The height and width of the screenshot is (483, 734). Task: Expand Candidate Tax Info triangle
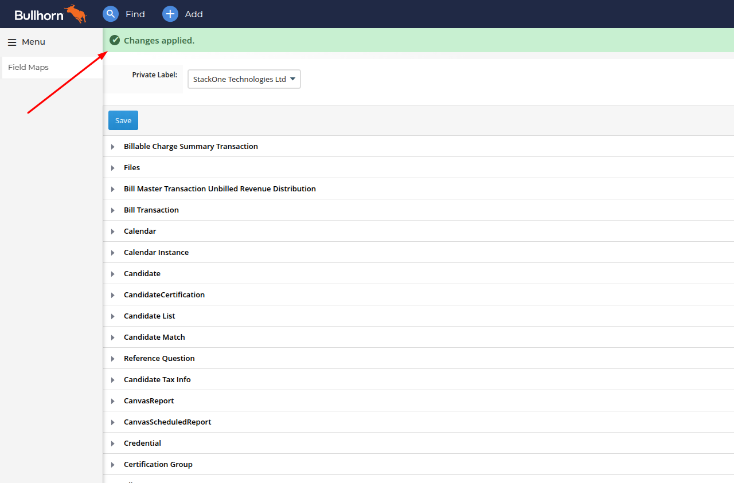(113, 380)
